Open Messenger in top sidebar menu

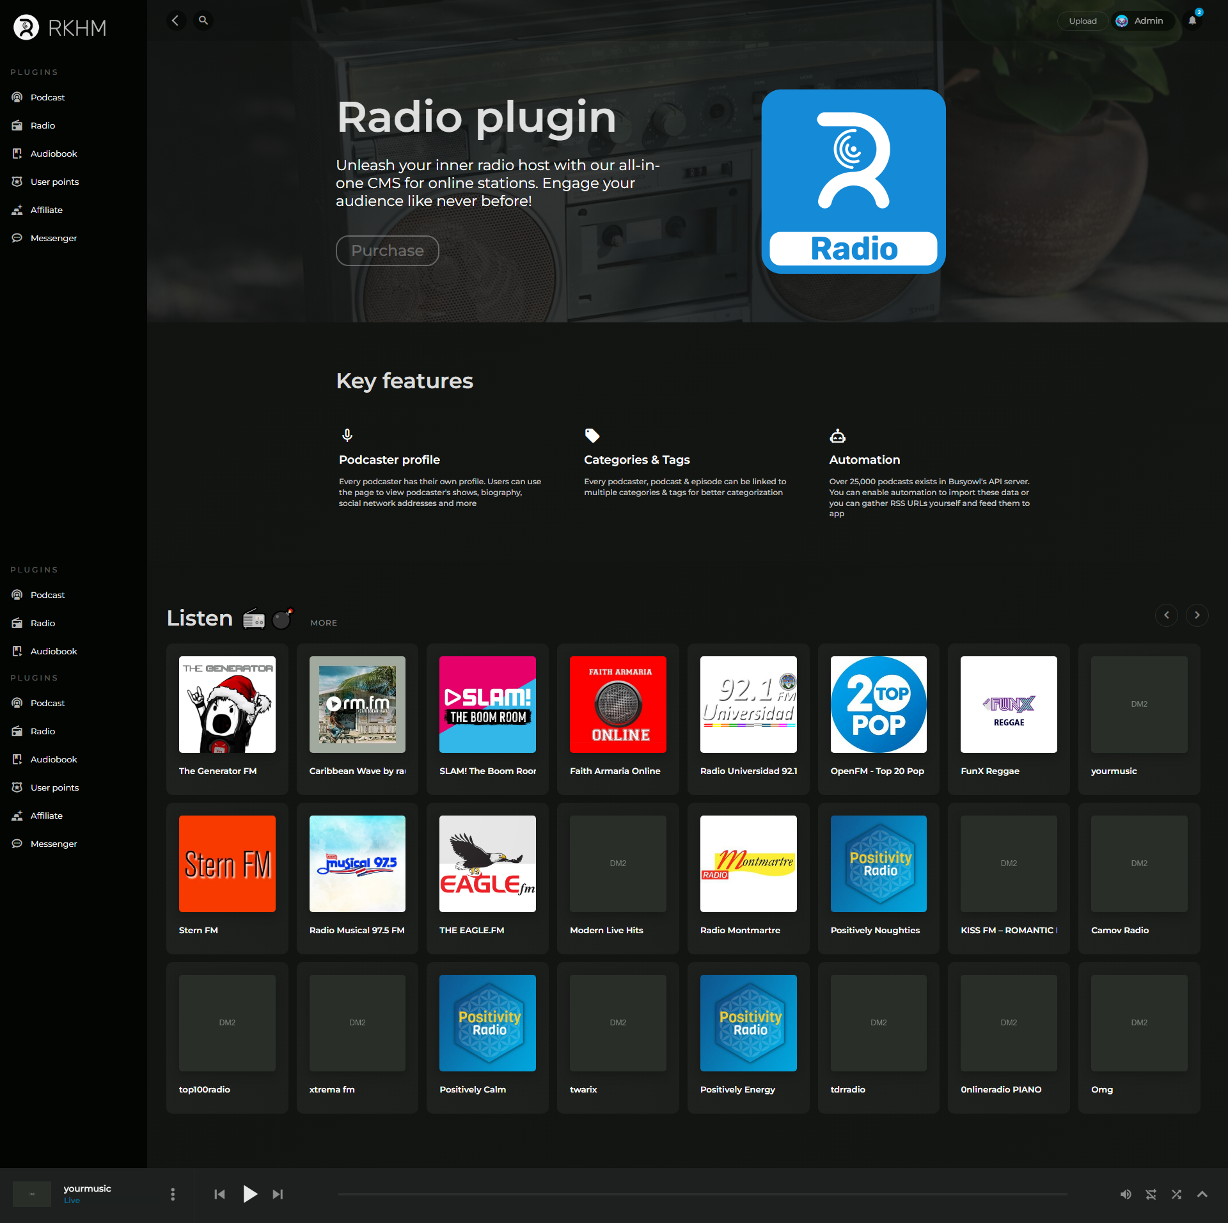click(x=54, y=238)
